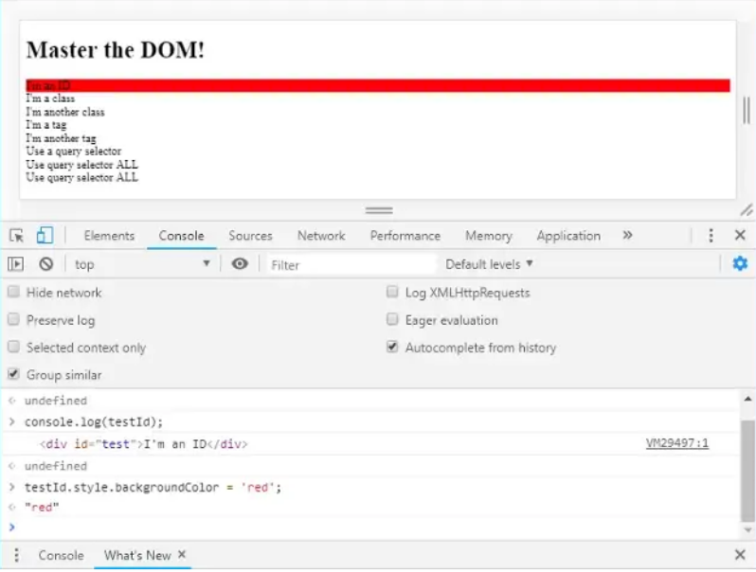Open the Default levels dropdown

pos(489,264)
